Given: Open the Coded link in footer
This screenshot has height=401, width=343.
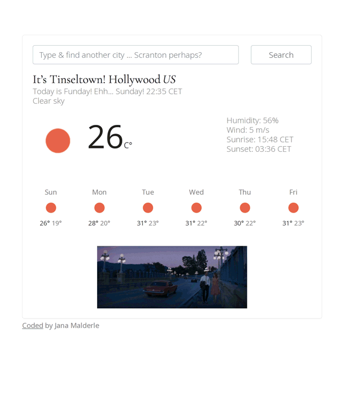Looking at the screenshot, I should tap(33, 325).
